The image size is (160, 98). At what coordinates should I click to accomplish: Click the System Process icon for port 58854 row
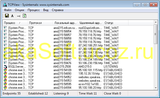[5, 31]
